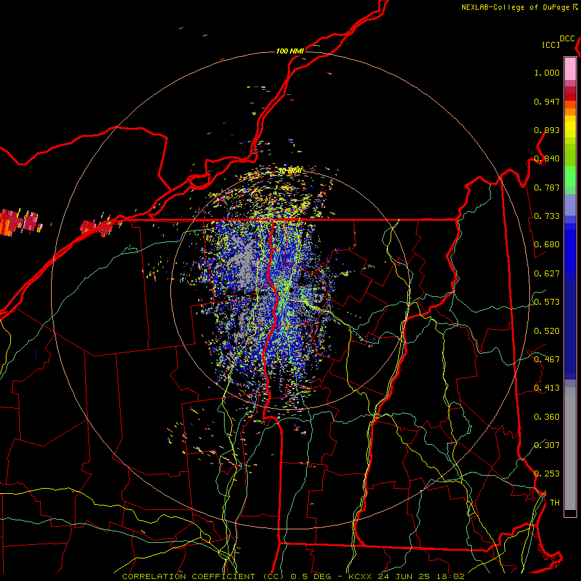Select the 0.520 legend value
This screenshot has width=581, height=581.
point(547,331)
